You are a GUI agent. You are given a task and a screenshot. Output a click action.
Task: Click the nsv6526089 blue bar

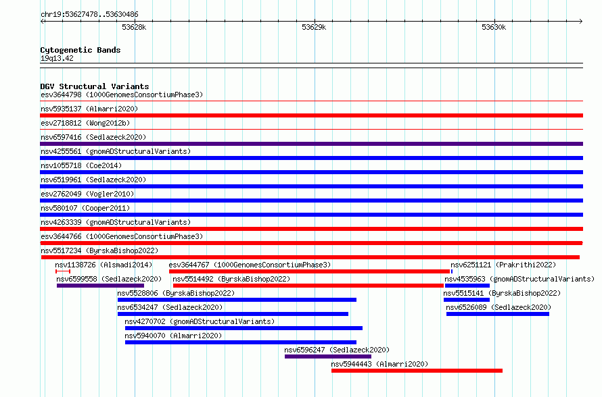pyautogui.click(x=498, y=314)
